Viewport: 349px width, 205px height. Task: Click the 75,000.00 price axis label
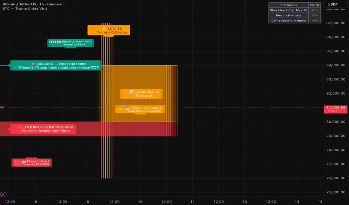coord(336,192)
